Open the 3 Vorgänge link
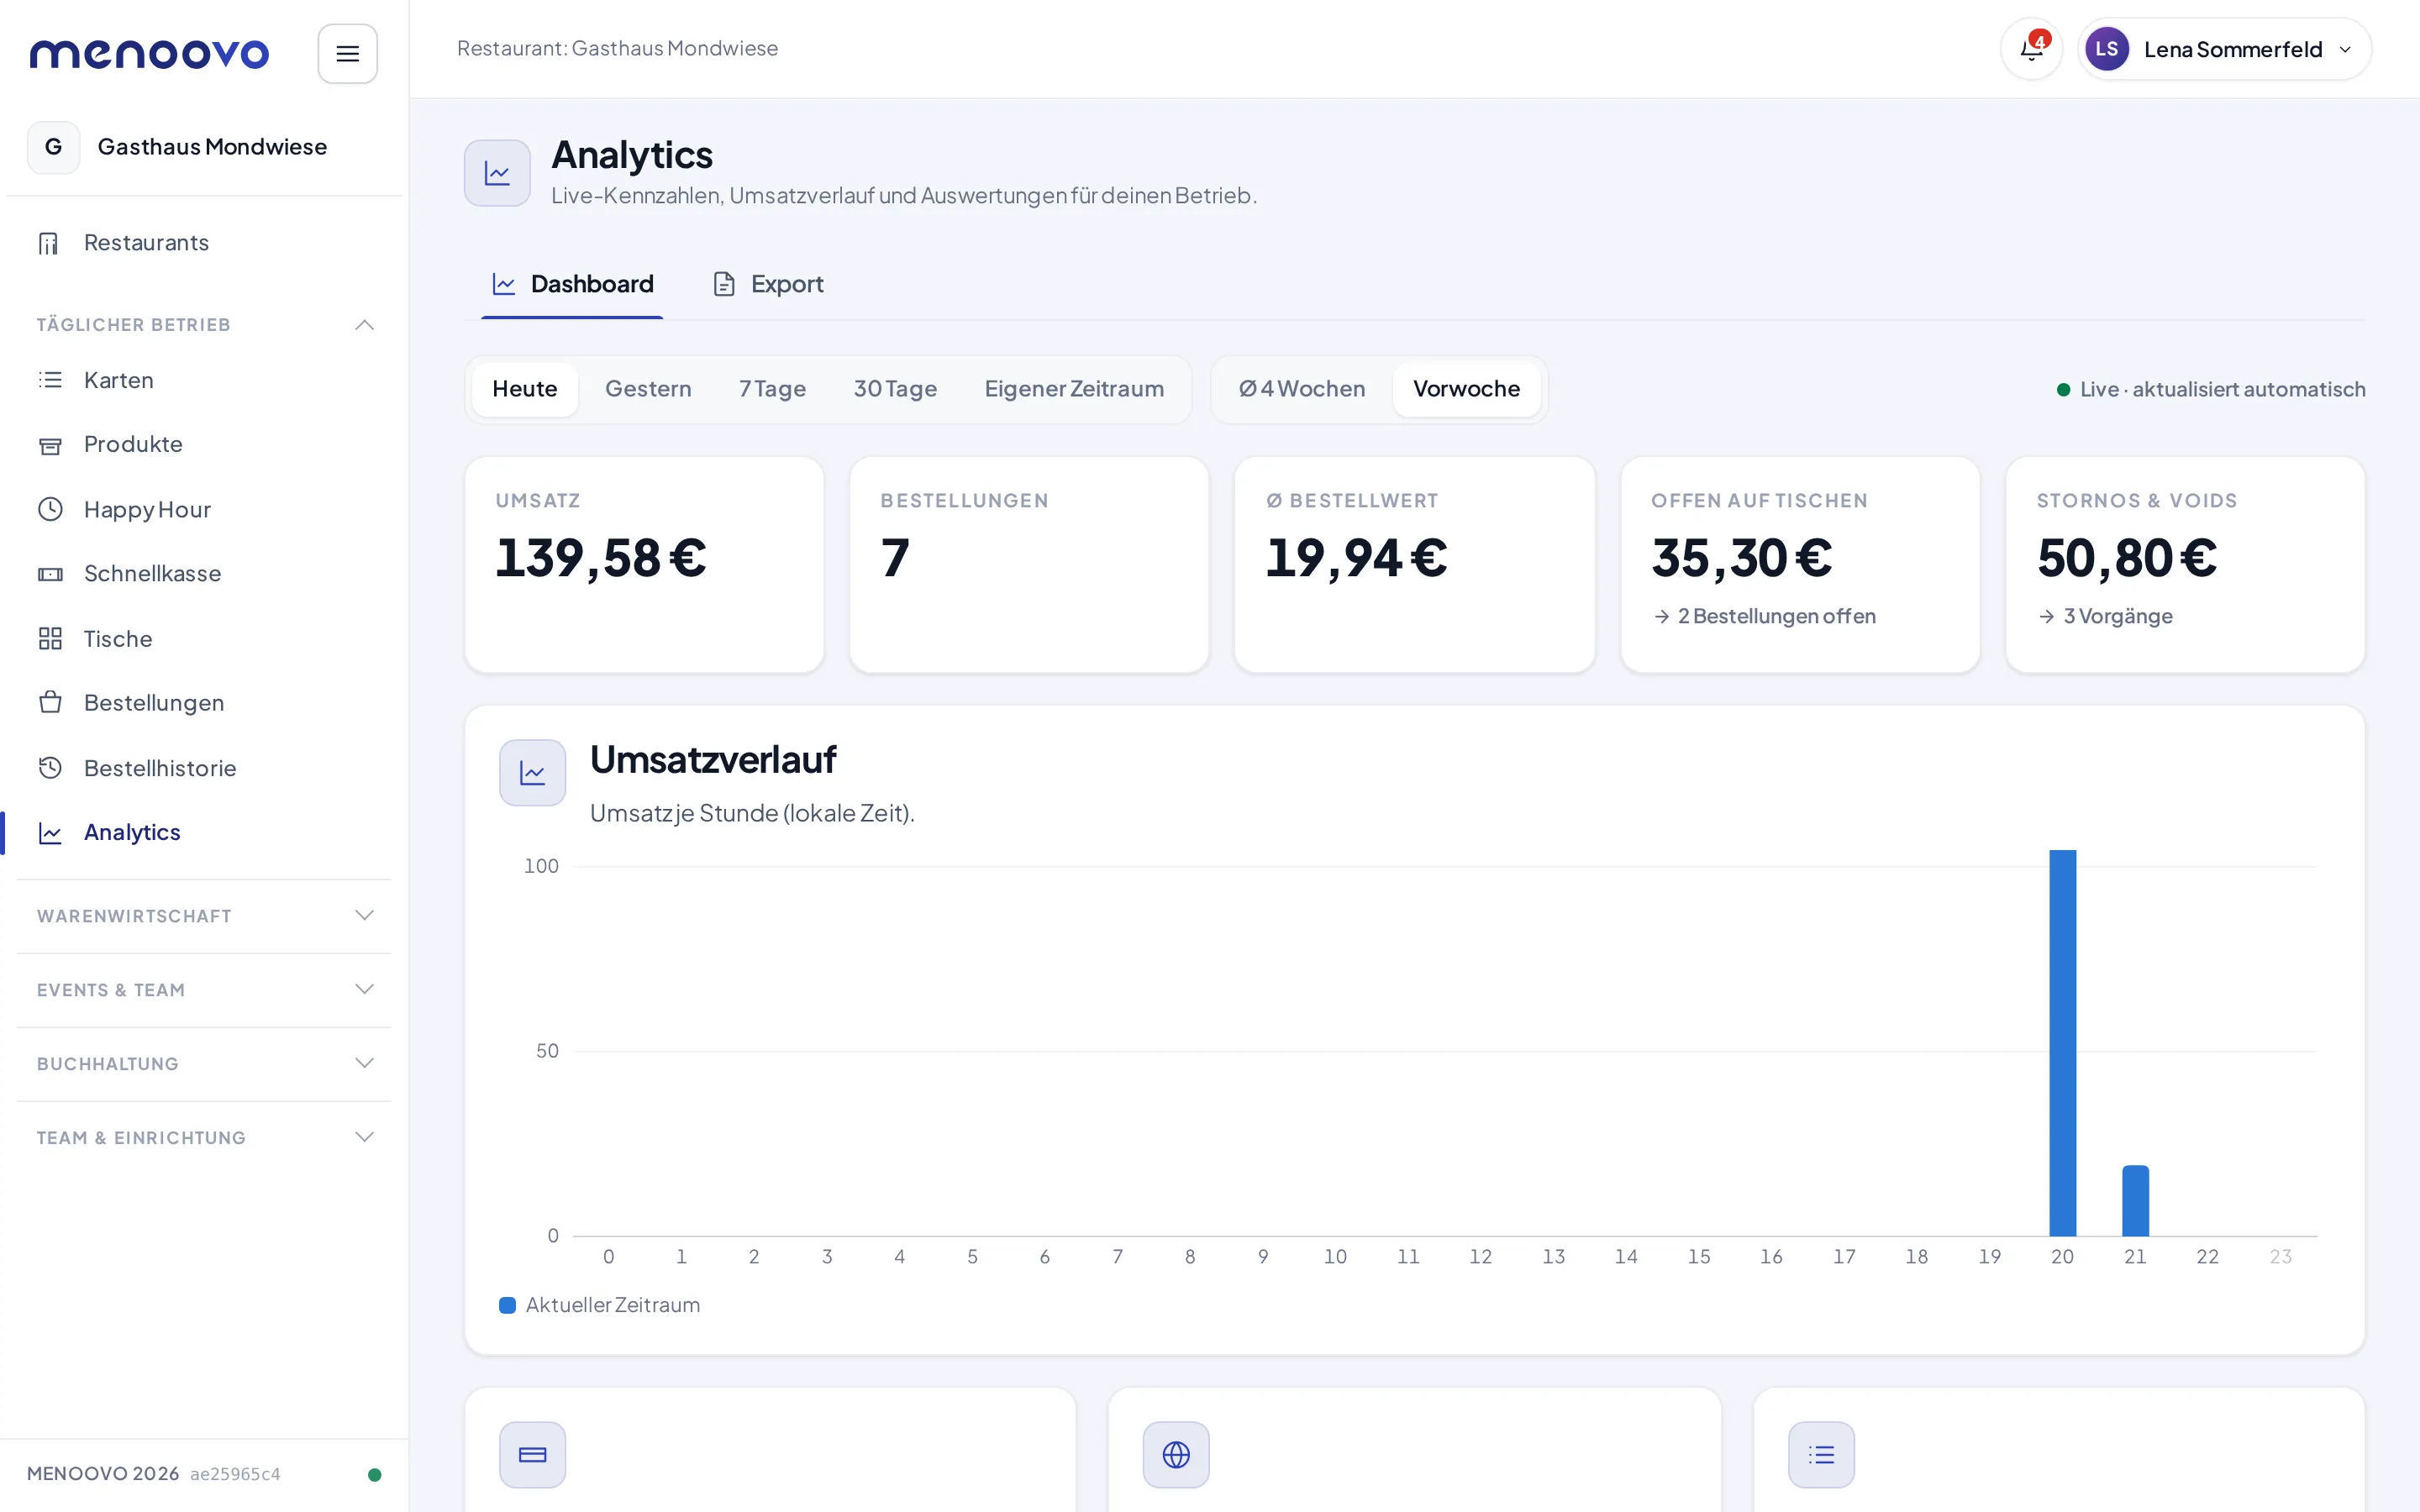 (x=2105, y=616)
